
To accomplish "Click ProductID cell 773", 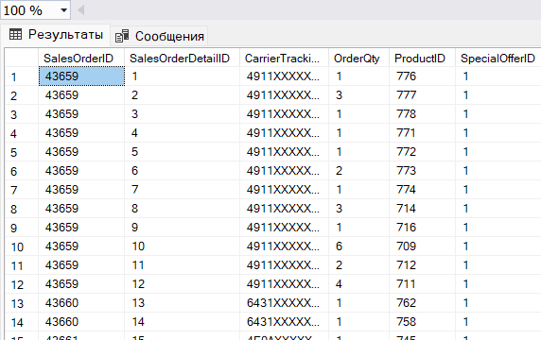I will point(423,171).
